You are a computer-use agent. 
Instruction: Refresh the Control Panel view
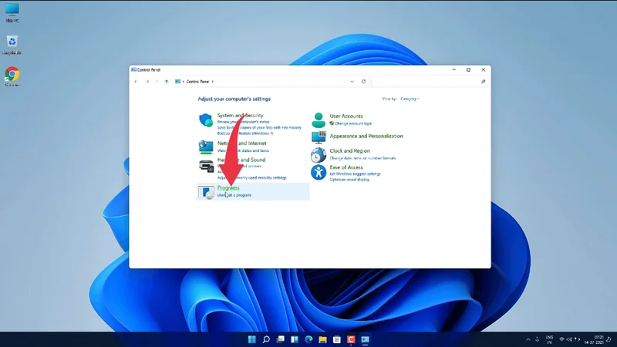(x=363, y=81)
